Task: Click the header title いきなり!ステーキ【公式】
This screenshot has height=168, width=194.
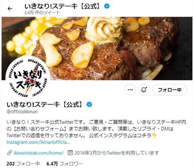Action: [62, 6]
